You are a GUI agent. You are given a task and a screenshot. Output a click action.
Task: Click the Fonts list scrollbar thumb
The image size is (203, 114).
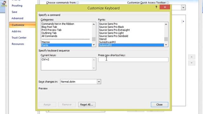click(166, 39)
